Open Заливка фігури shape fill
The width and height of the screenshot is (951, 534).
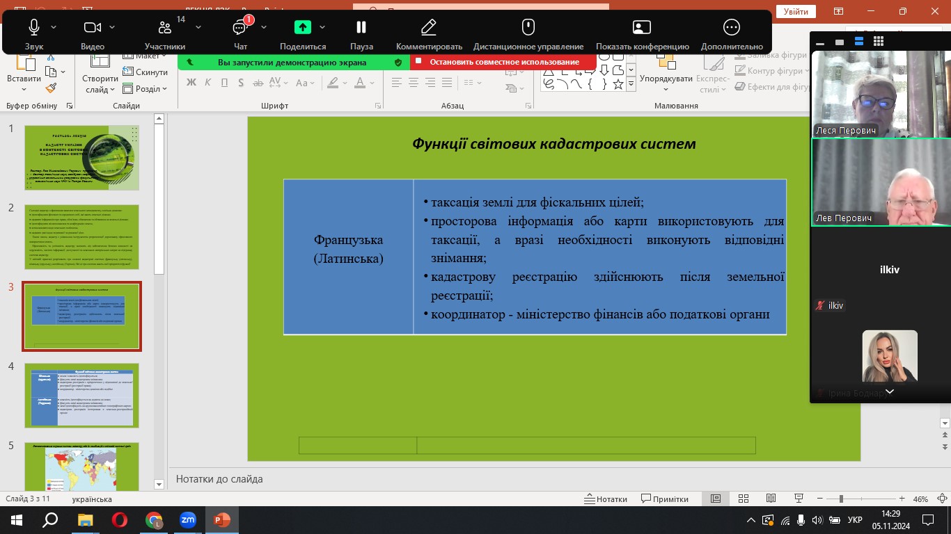[769, 56]
